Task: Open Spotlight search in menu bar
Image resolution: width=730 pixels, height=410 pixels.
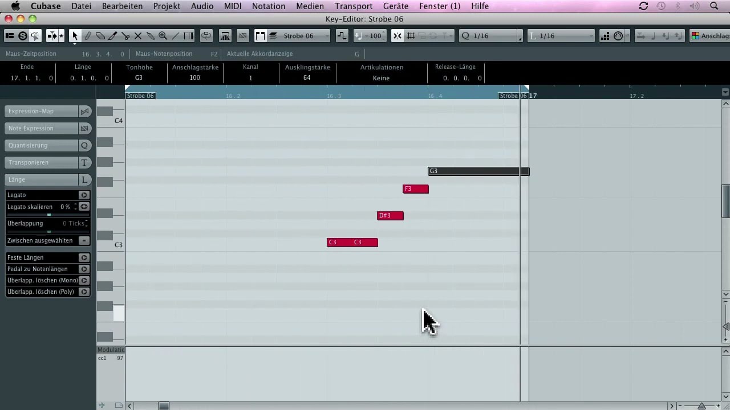Action: (714, 6)
